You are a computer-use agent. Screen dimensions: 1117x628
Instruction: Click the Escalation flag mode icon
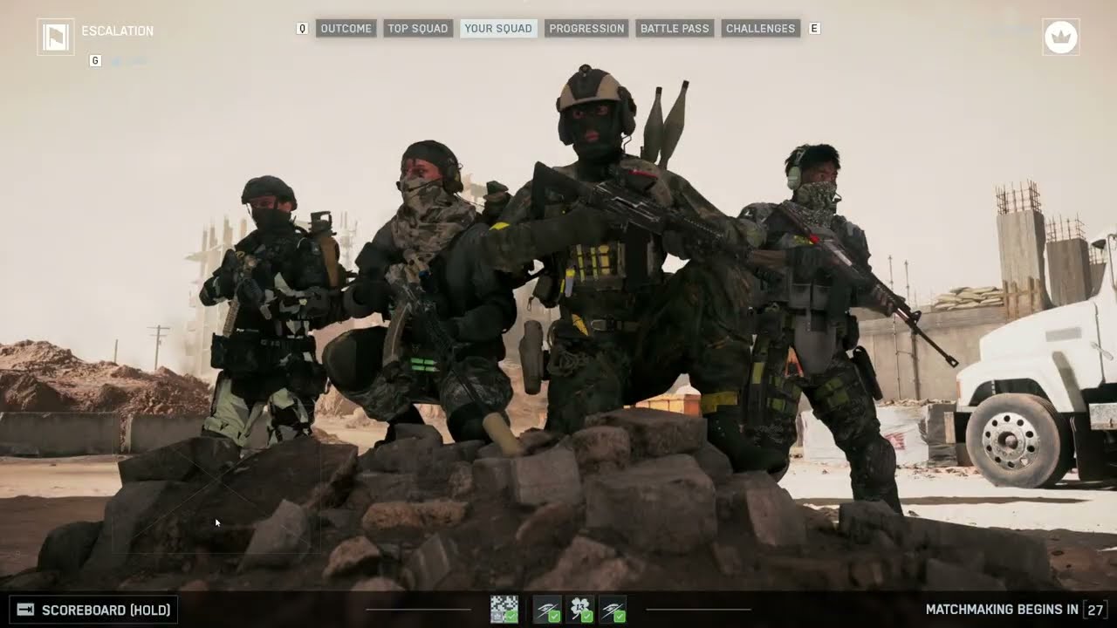[x=56, y=37]
